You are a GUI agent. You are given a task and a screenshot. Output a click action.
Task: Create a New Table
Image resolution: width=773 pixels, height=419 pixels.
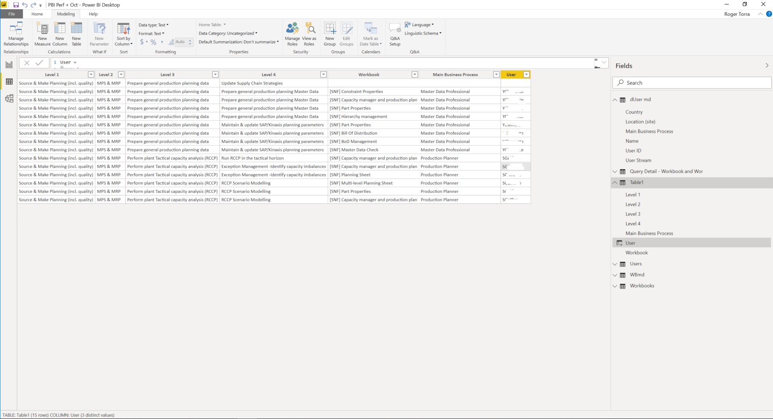(76, 34)
